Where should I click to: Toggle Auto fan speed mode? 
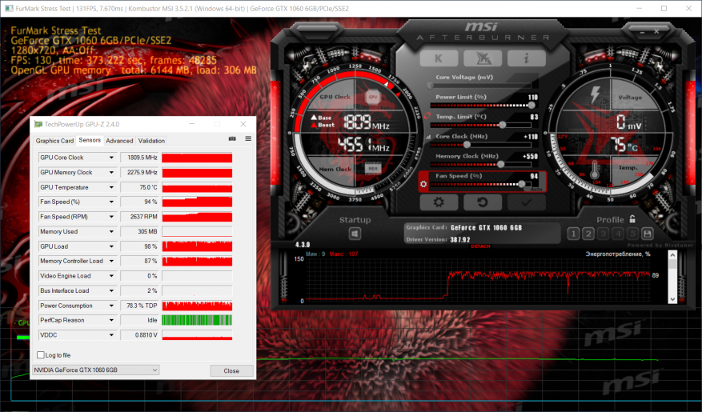tap(536, 190)
